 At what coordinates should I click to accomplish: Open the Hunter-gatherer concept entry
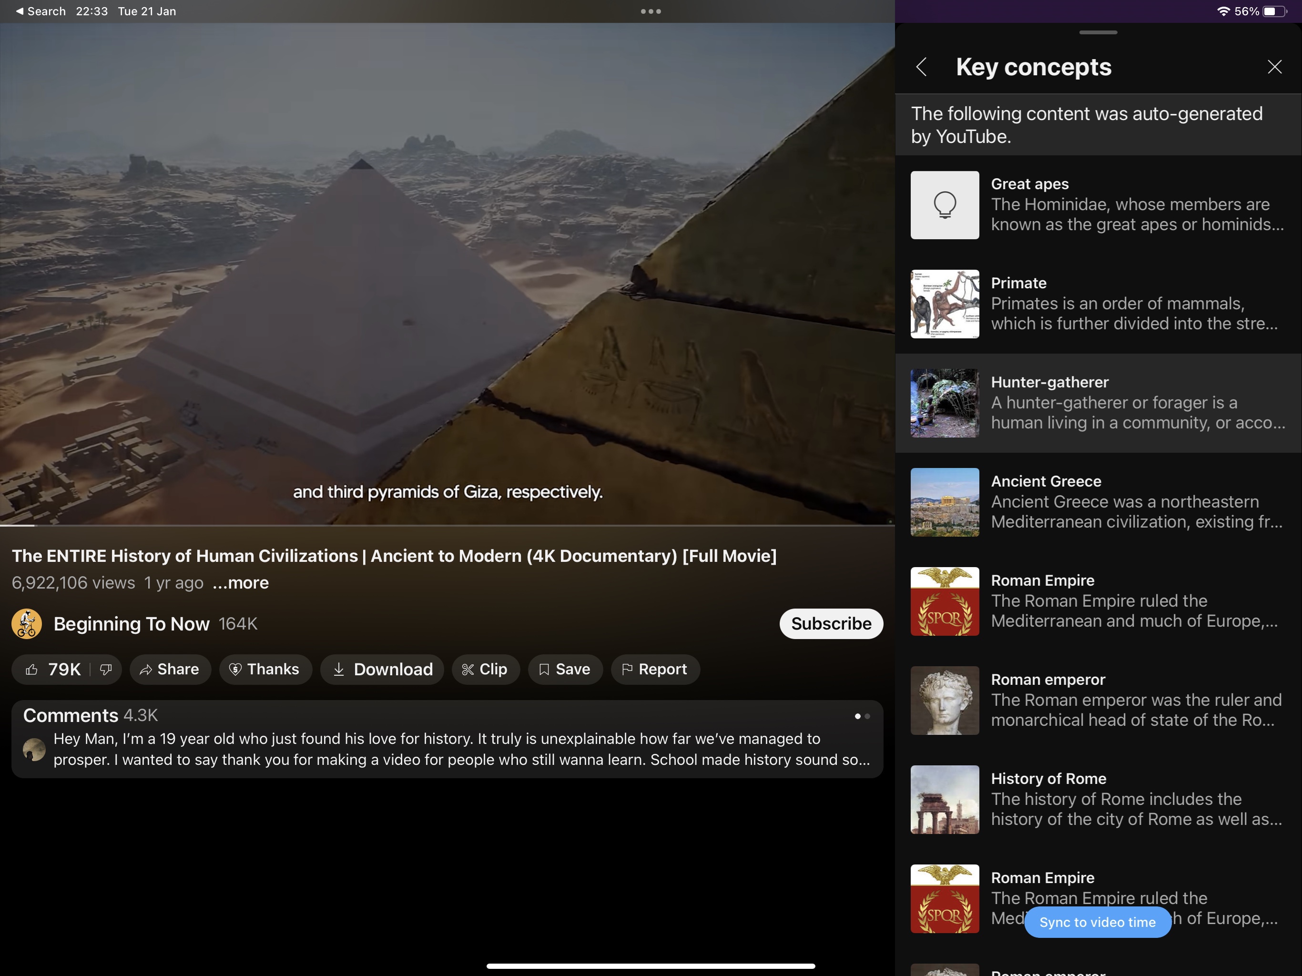1098,403
